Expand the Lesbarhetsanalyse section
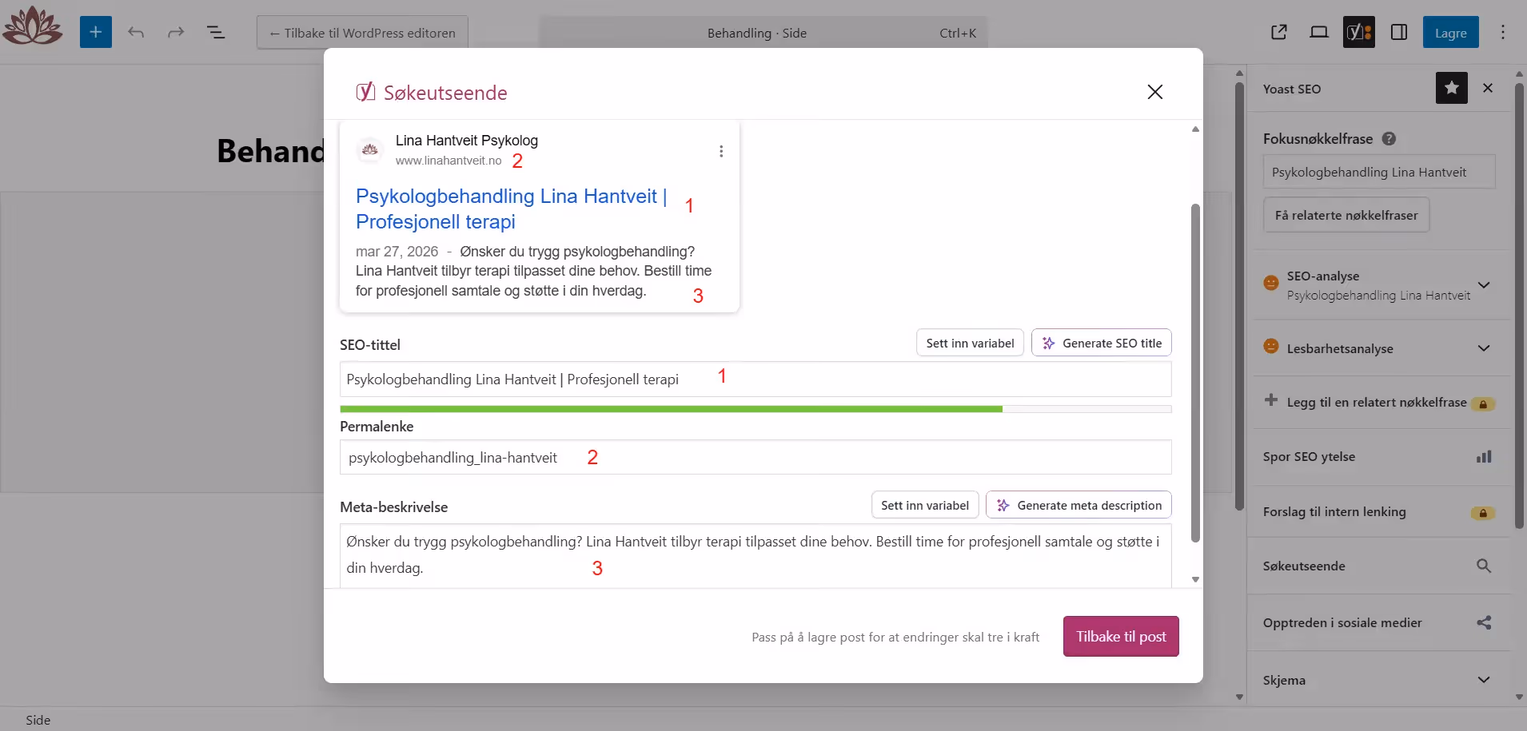 [1379, 348]
